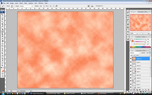Toggle visibility of Layer 7
This screenshot has width=152, height=95.
coord(131,71)
